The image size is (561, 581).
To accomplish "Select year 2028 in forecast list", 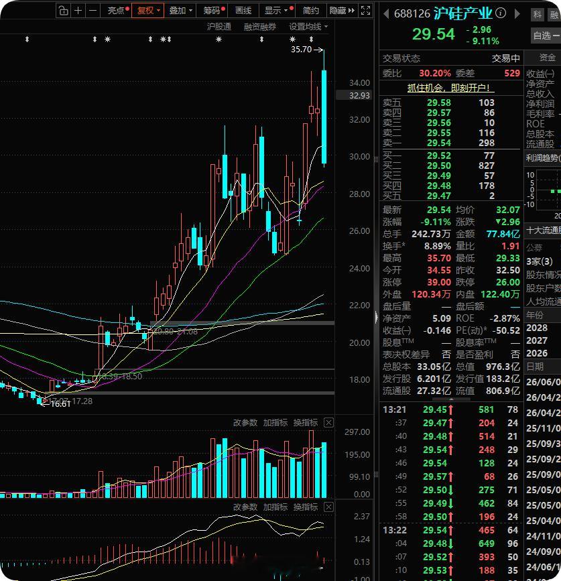I will 537,328.
